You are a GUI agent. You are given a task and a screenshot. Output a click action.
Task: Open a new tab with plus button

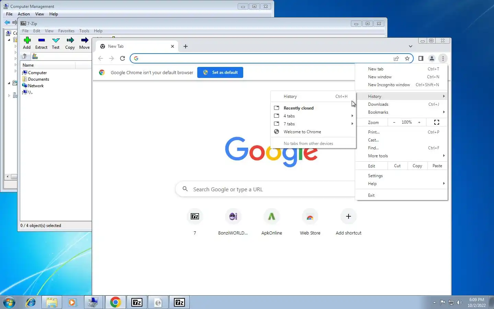click(x=186, y=46)
